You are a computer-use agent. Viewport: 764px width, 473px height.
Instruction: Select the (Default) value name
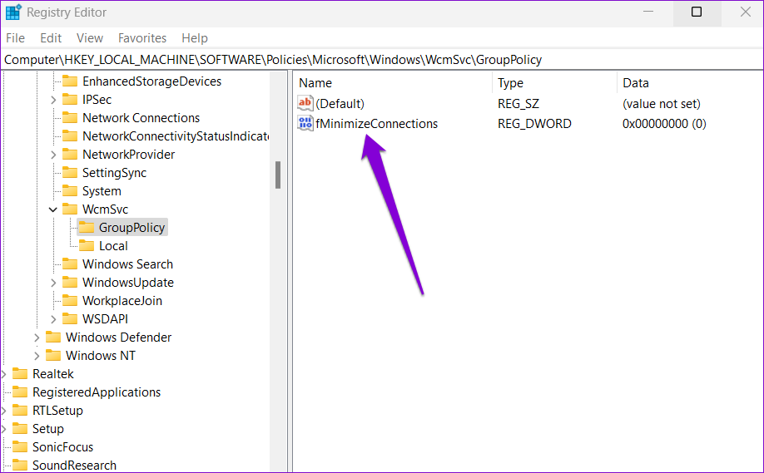[x=340, y=104]
